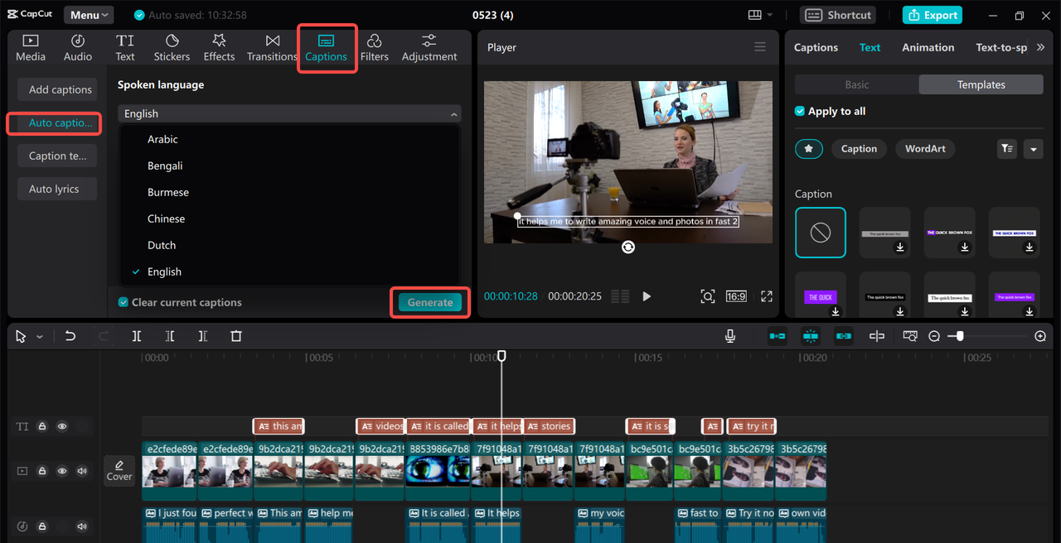Click the Cover button on video track

[x=119, y=470]
